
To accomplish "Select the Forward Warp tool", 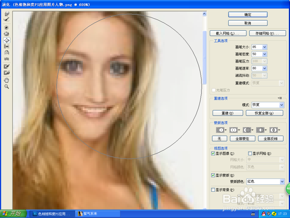I will (x=7, y=14).
